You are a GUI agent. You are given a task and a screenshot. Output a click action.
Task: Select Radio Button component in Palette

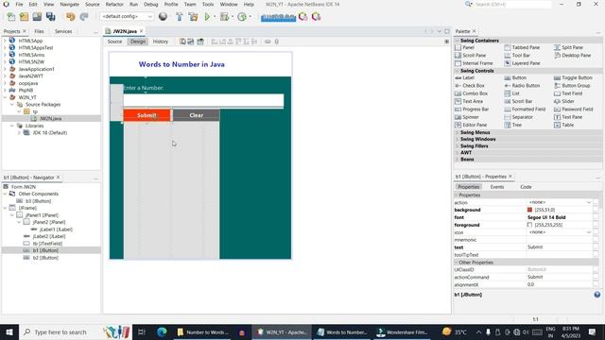tap(522, 86)
